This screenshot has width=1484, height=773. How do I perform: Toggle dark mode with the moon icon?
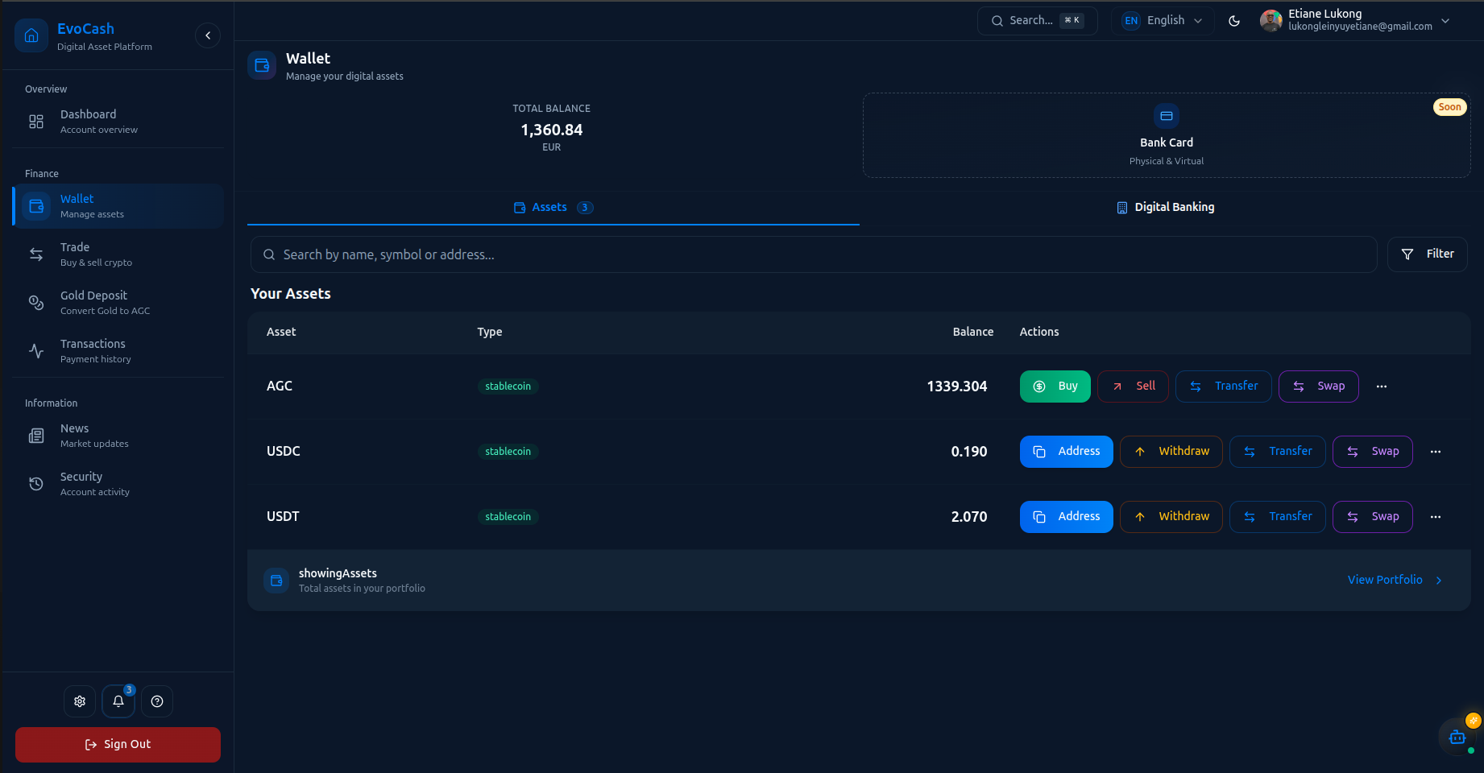(1234, 21)
